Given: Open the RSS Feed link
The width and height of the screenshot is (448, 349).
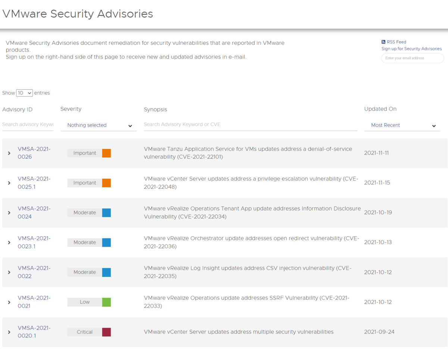Looking at the screenshot, I should [x=396, y=42].
